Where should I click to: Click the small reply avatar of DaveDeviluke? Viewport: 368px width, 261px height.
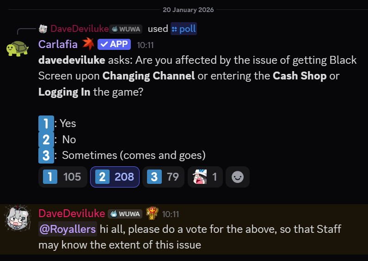pos(43,29)
